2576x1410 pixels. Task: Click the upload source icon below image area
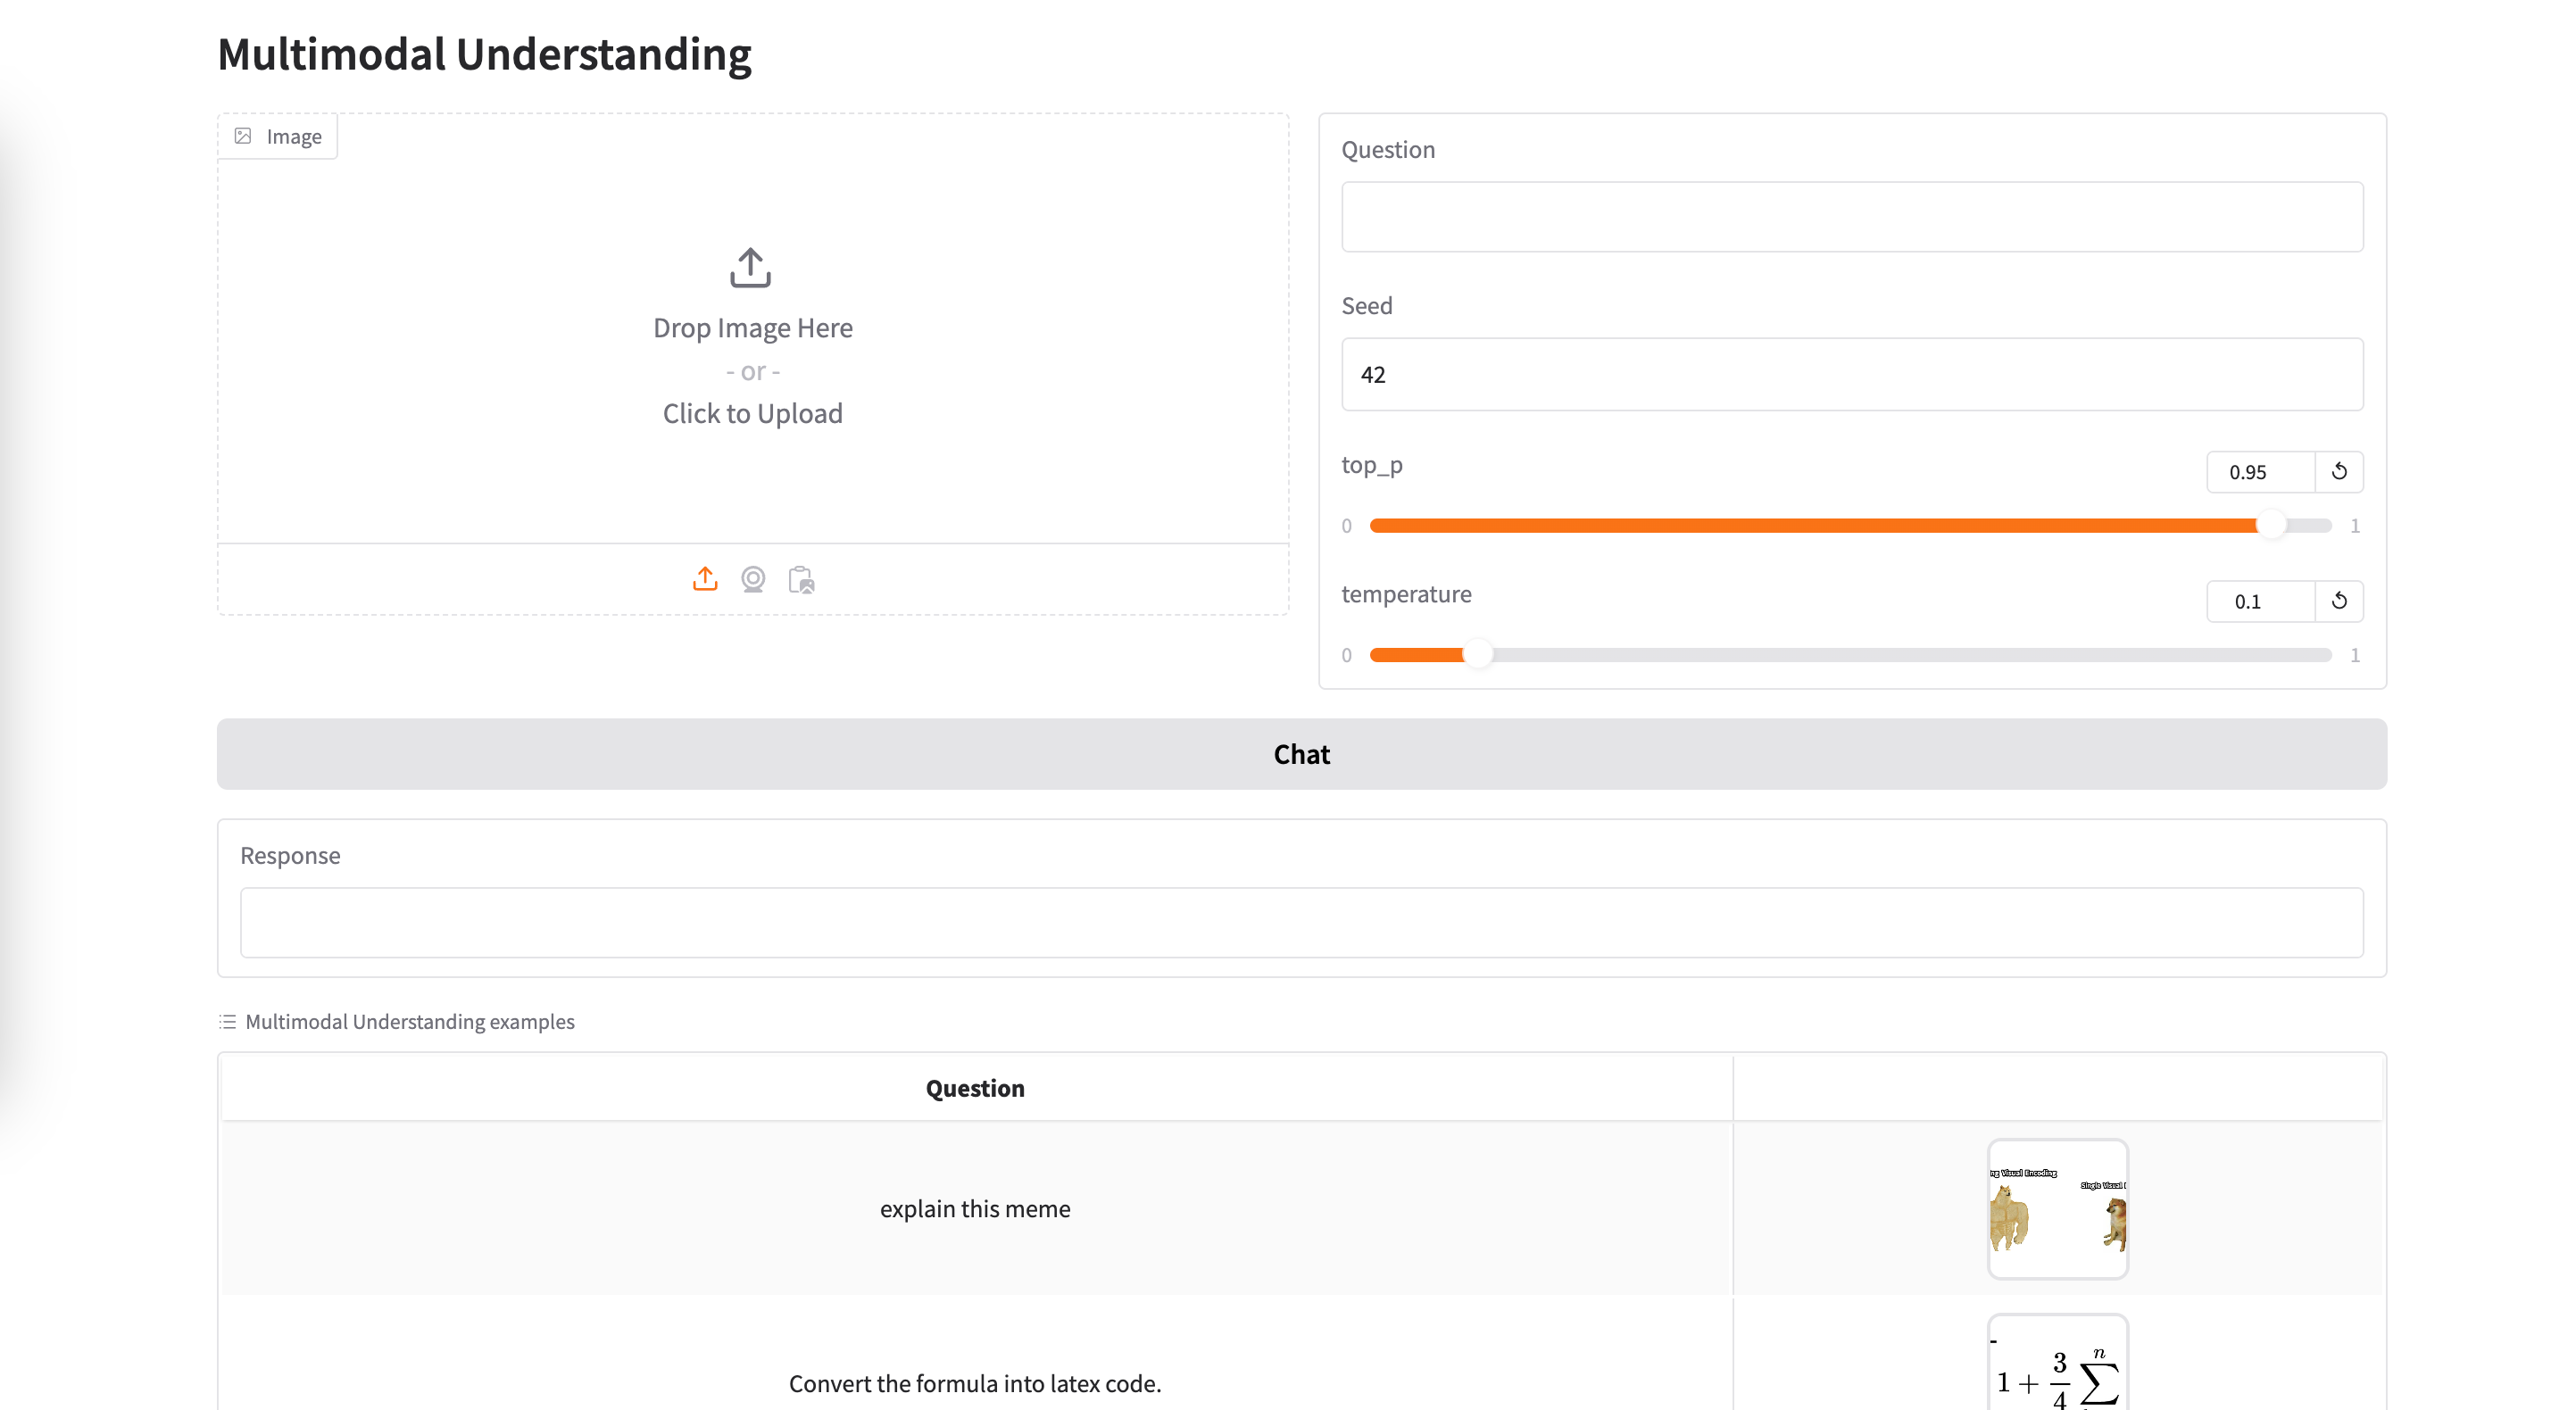coord(705,579)
